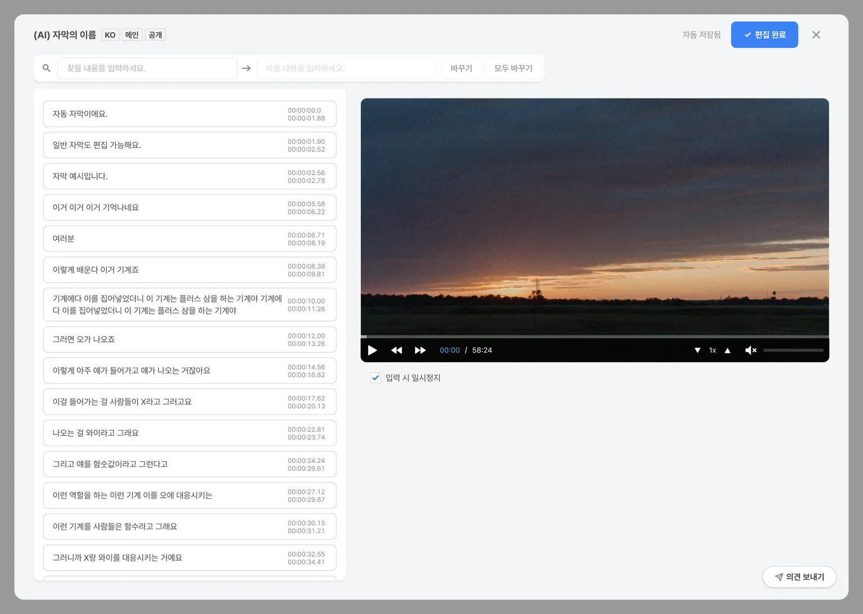
Task: Click the 메인 tag
Action: click(132, 35)
